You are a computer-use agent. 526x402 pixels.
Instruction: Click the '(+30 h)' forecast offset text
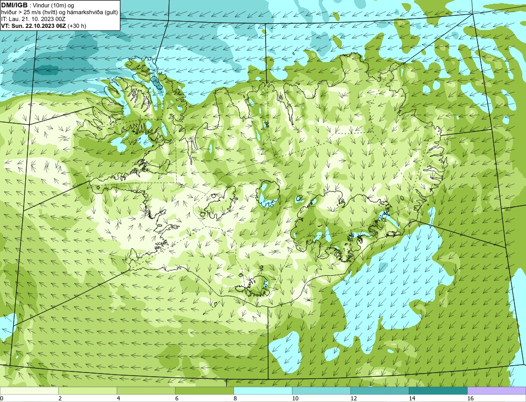click(77, 26)
